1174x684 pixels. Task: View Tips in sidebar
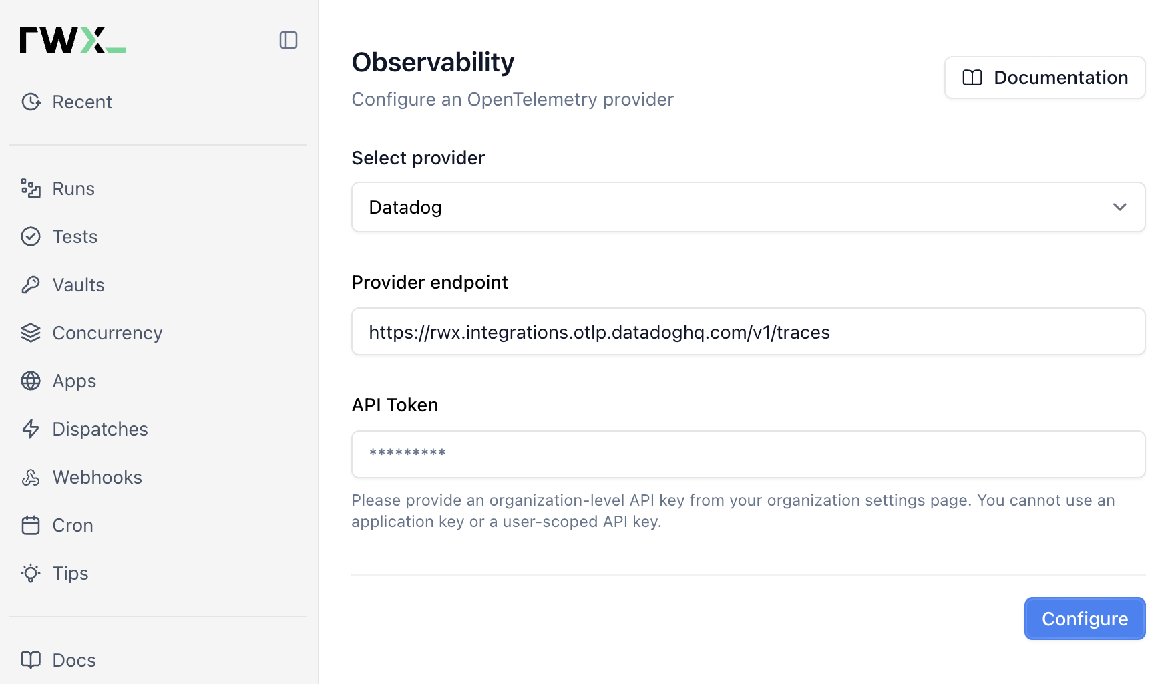click(70, 573)
